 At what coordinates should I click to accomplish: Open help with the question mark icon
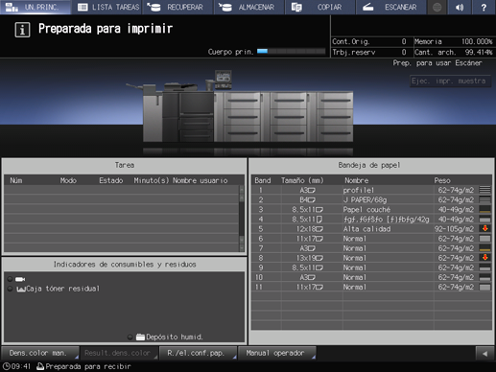point(484,7)
